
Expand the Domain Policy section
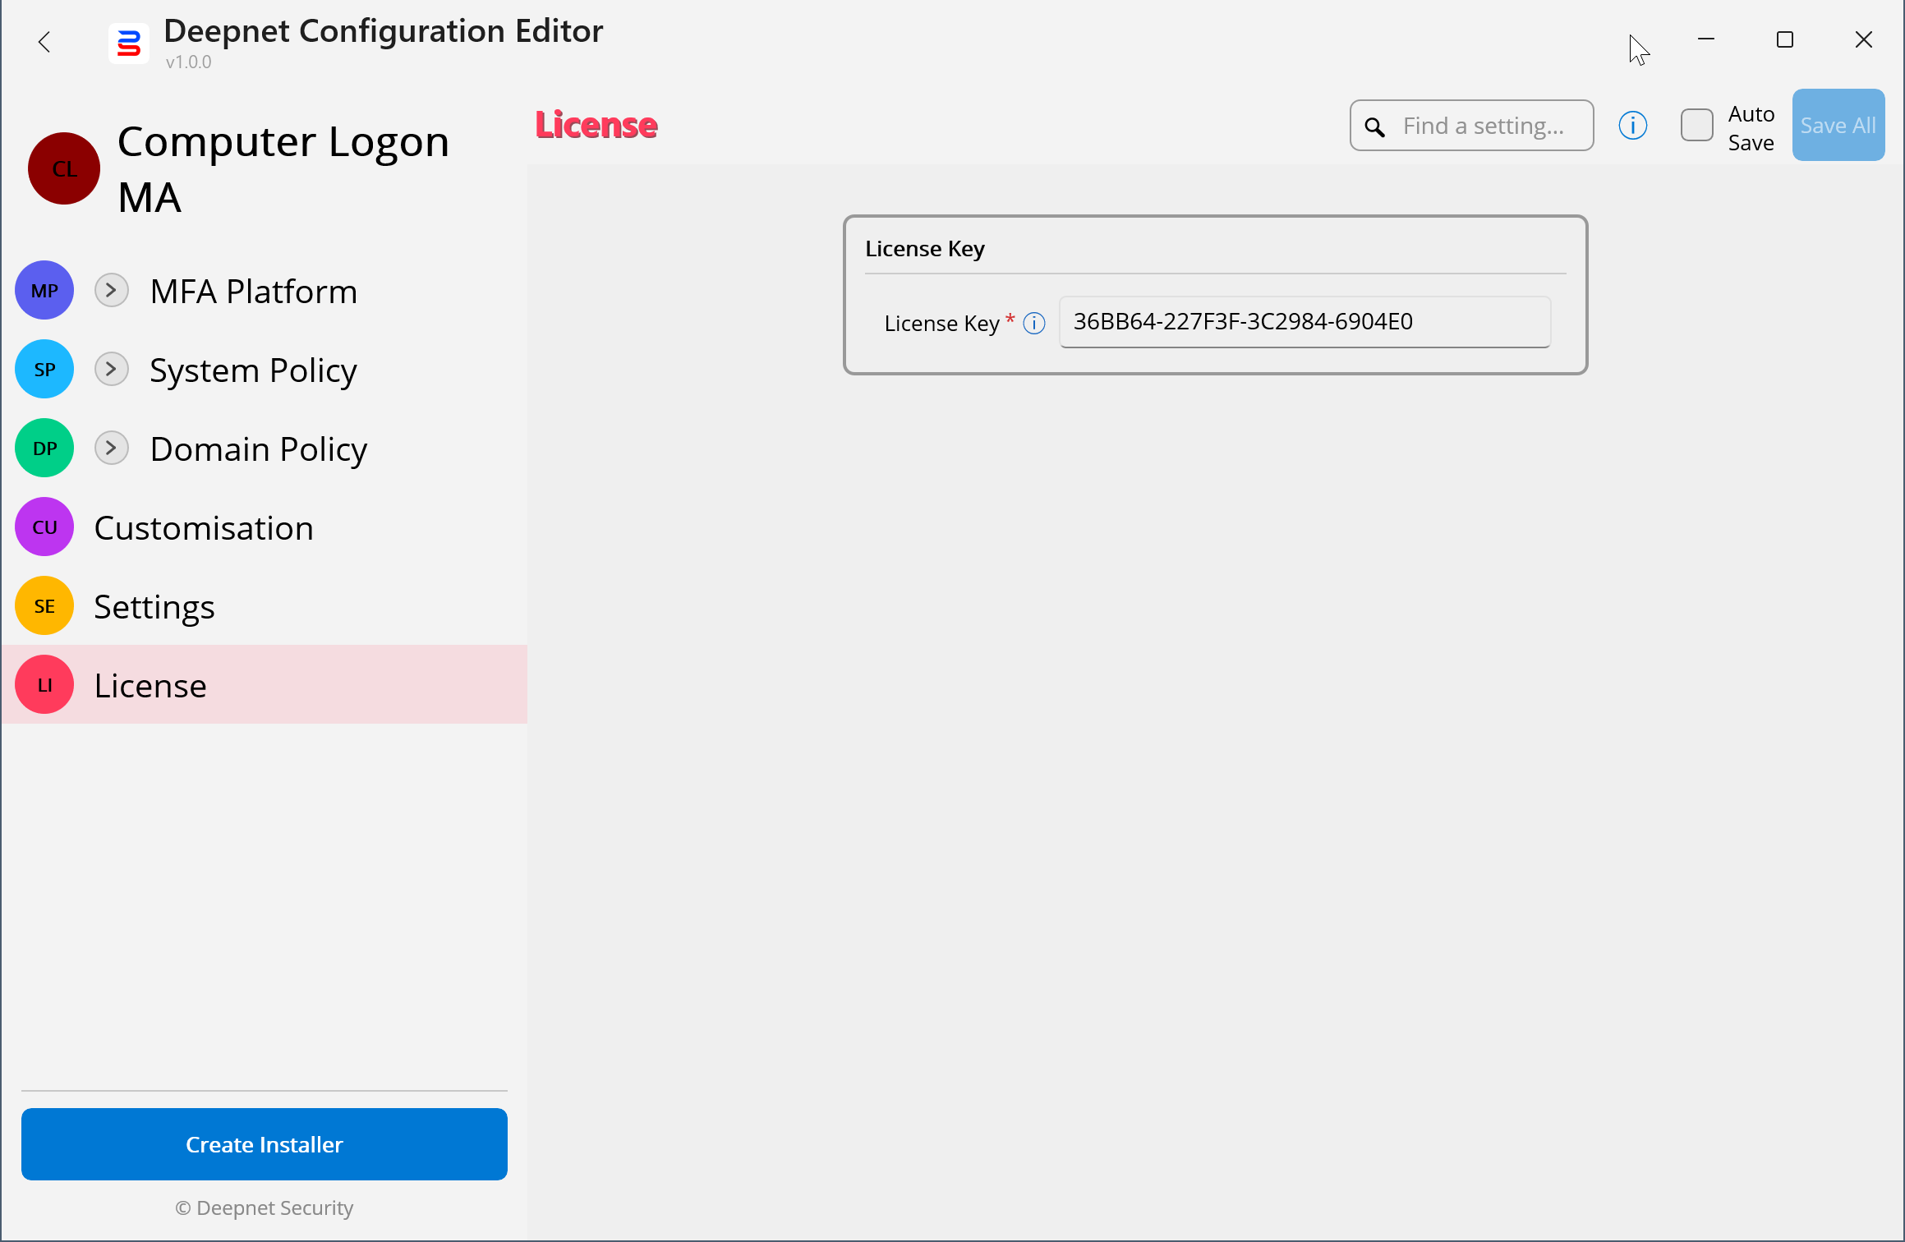(x=111, y=448)
